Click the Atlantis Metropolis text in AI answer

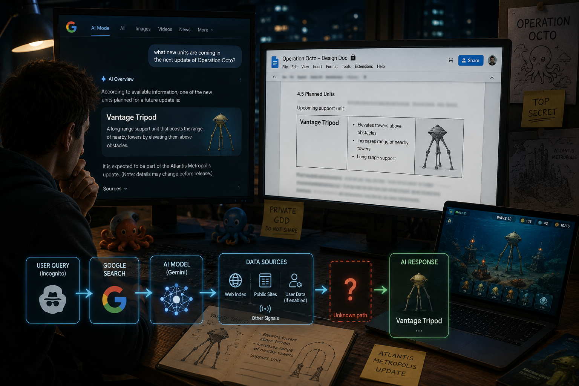pyautogui.click(x=190, y=166)
